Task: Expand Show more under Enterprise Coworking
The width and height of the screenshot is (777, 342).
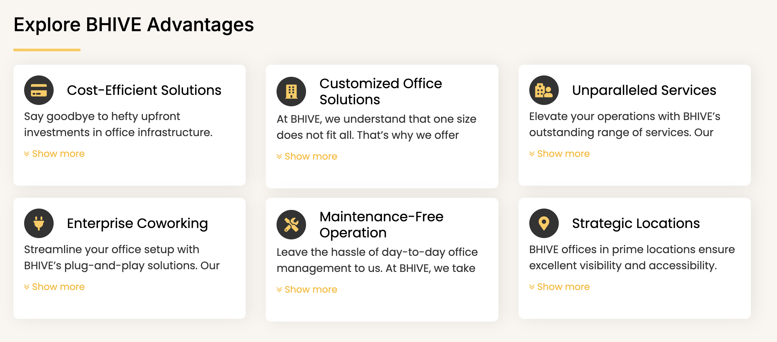Action: point(54,287)
